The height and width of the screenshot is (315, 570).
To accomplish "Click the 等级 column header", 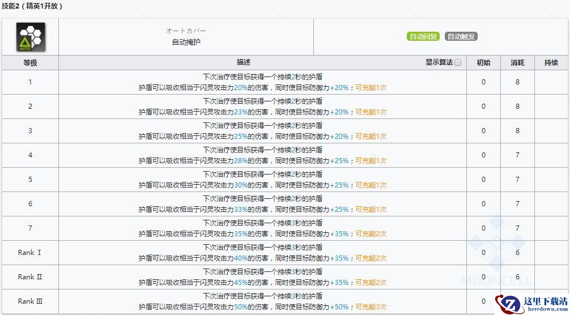I will coord(30,62).
